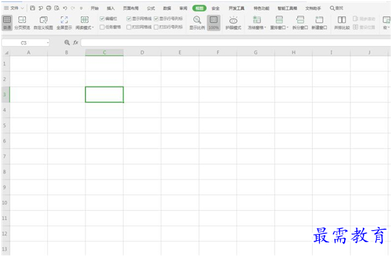Enable the Task Pane (任务窗格) checkbox

102,27
